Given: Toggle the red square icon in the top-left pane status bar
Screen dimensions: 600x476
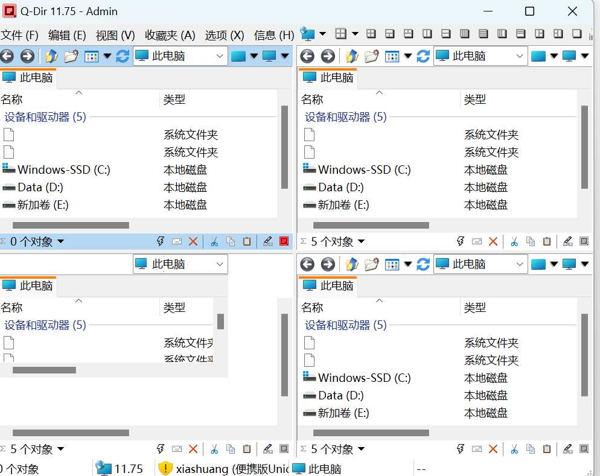Looking at the screenshot, I should [284, 241].
